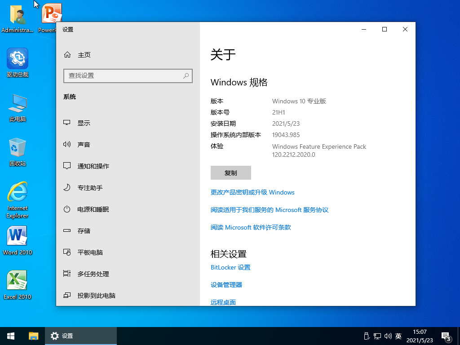Select 通知和操作 sidebar item
The width and height of the screenshot is (460, 345).
[128, 166]
